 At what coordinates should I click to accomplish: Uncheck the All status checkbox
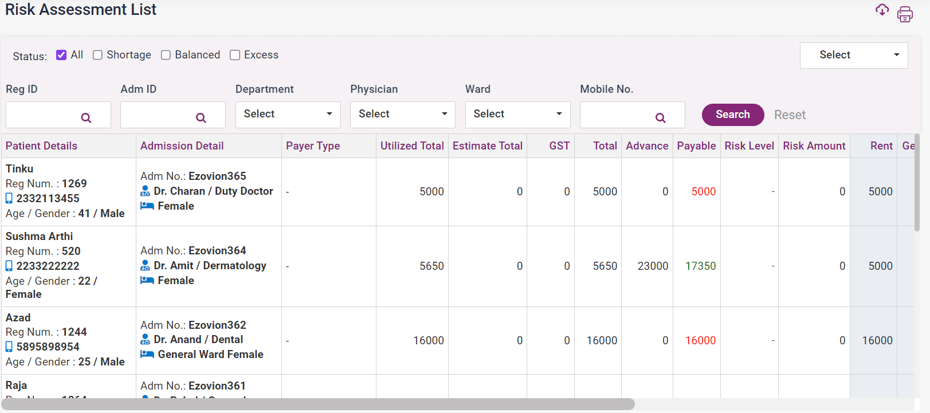click(61, 55)
